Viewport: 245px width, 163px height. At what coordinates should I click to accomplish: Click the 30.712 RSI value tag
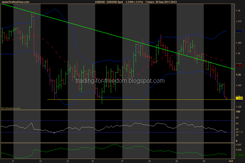239,132
